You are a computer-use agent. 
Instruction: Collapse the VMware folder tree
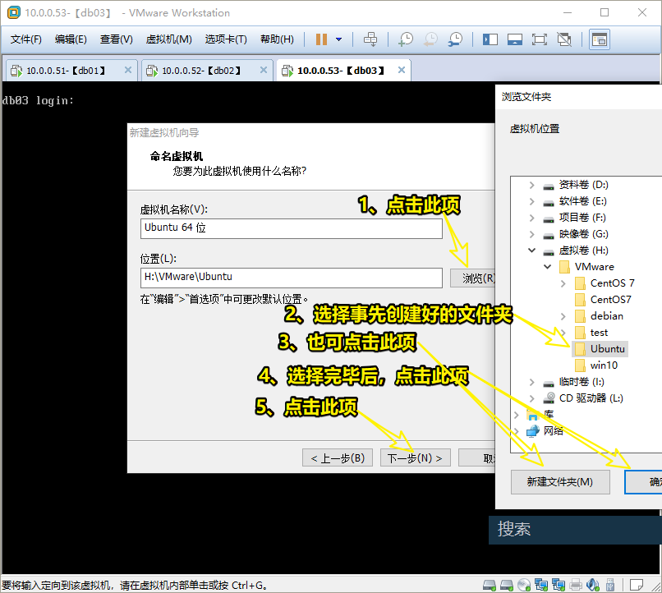pyautogui.click(x=547, y=266)
